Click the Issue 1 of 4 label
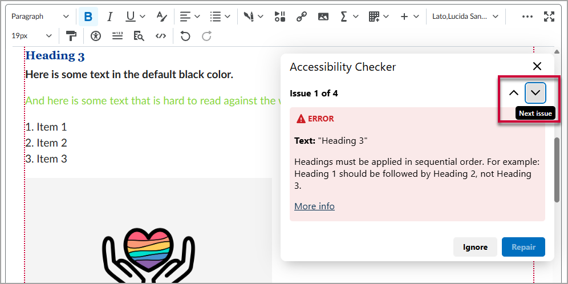 click(x=314, y=94)
